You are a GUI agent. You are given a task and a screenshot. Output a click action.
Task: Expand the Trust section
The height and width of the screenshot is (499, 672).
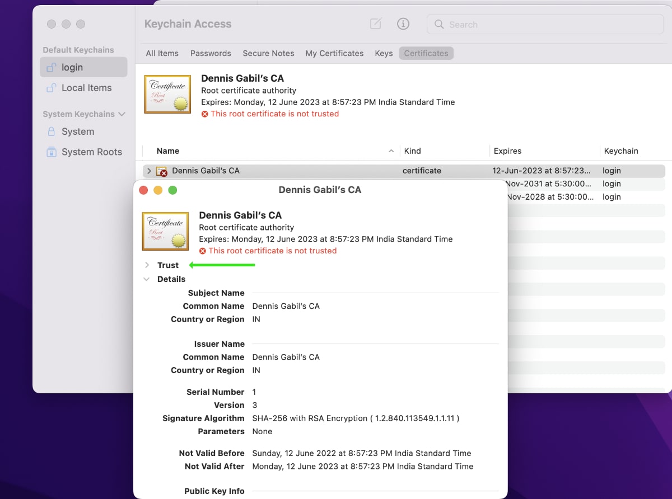click(x=147, y=265)
